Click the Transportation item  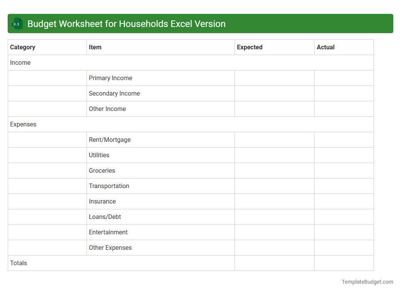[109, 186]
